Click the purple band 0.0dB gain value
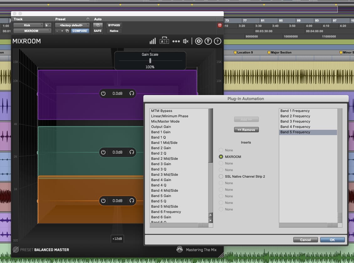The image size is (354, 263). [117, 94]
